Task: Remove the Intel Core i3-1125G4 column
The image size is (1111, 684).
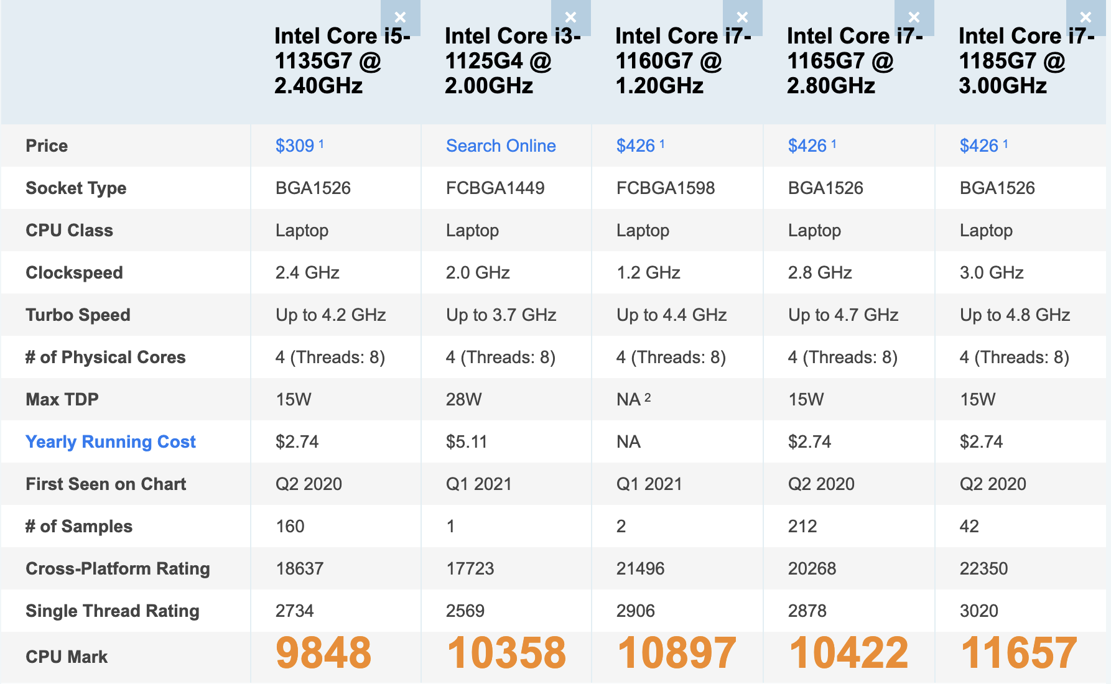Action: (x=570, y=17)
